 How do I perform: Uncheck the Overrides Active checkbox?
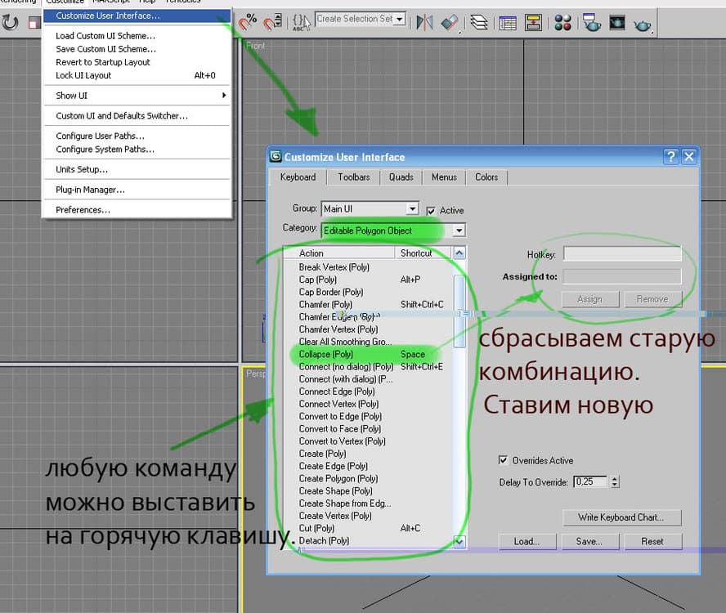[504, 460]
